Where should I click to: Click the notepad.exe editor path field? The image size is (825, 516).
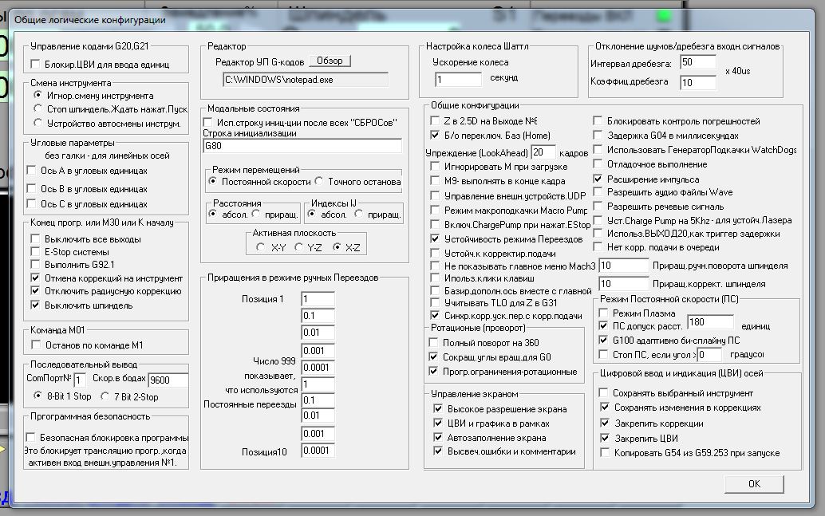click(x=305, y=80)
